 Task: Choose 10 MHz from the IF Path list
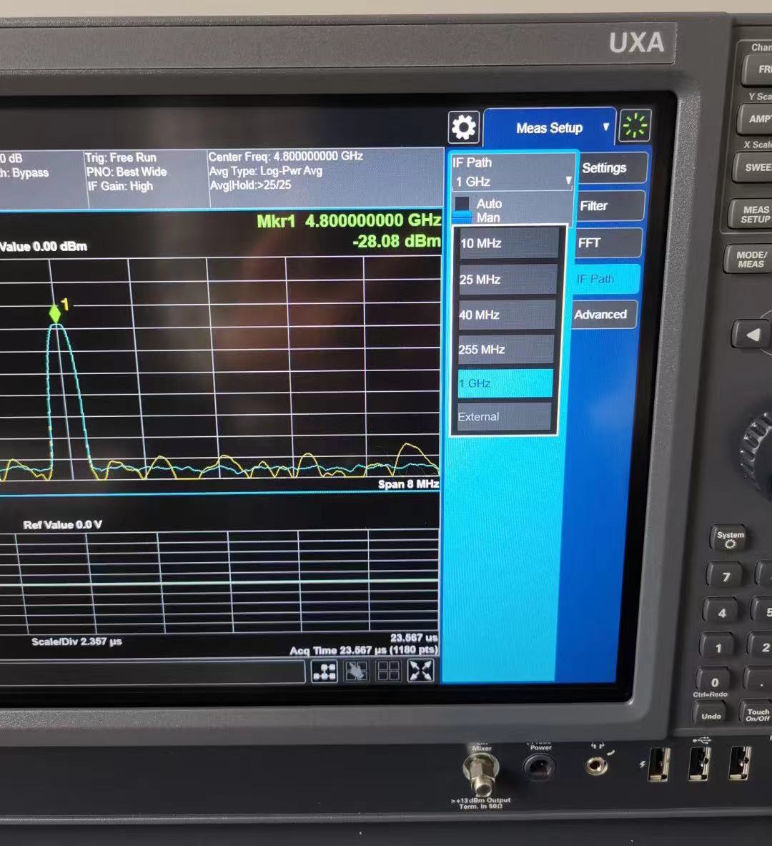coord(508,243)
